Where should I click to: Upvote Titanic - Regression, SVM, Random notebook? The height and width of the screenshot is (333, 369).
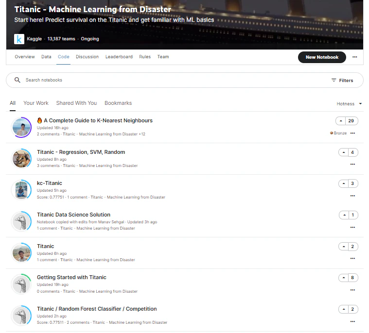coord(344,152)
